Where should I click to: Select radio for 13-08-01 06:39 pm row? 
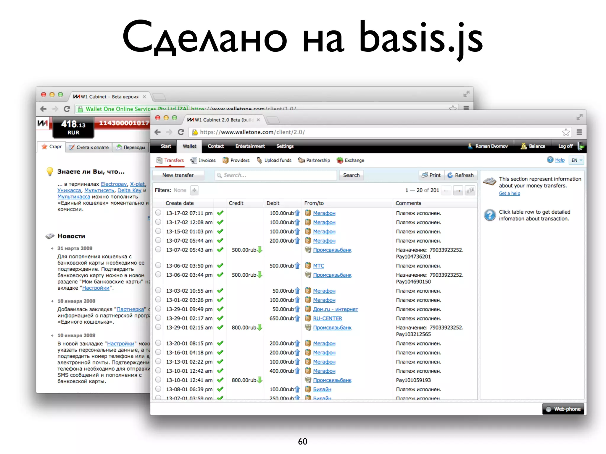[x=158, y=389]
